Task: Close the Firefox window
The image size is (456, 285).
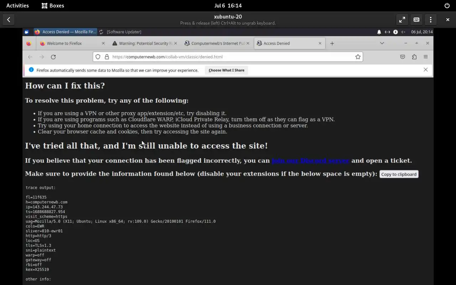Action: pyautogui.click(x=427, y=43)
